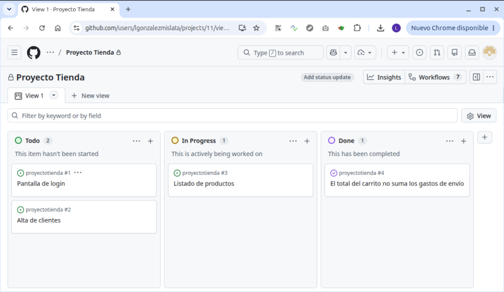Open the camera screenshot extension icon

pos(325,28)
